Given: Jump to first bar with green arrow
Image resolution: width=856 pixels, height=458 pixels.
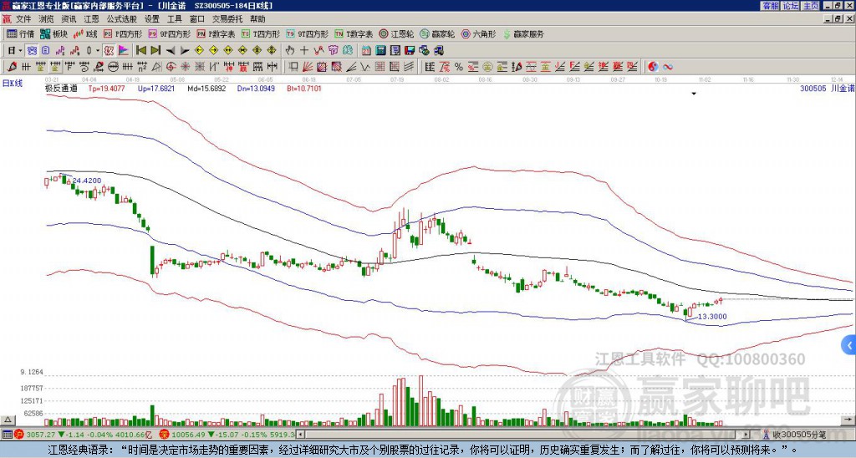Looking at the screenshot, I should (x=140, y=51).
